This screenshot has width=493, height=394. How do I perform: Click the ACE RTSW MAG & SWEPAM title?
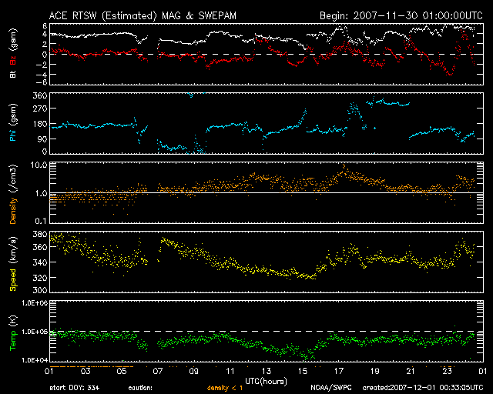(x=143, y=16)
